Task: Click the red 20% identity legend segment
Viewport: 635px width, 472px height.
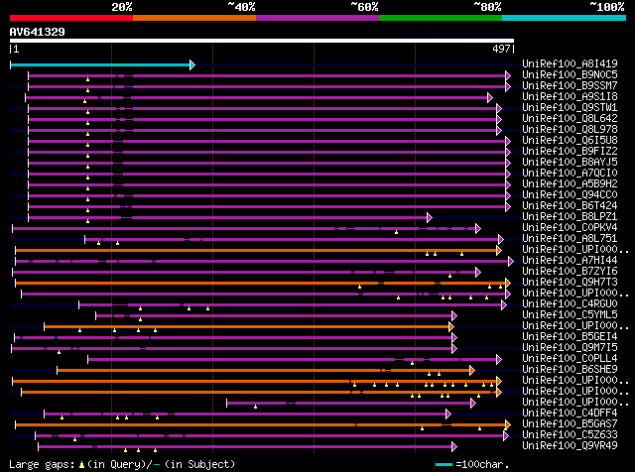Action: click(x=71, y=18)
